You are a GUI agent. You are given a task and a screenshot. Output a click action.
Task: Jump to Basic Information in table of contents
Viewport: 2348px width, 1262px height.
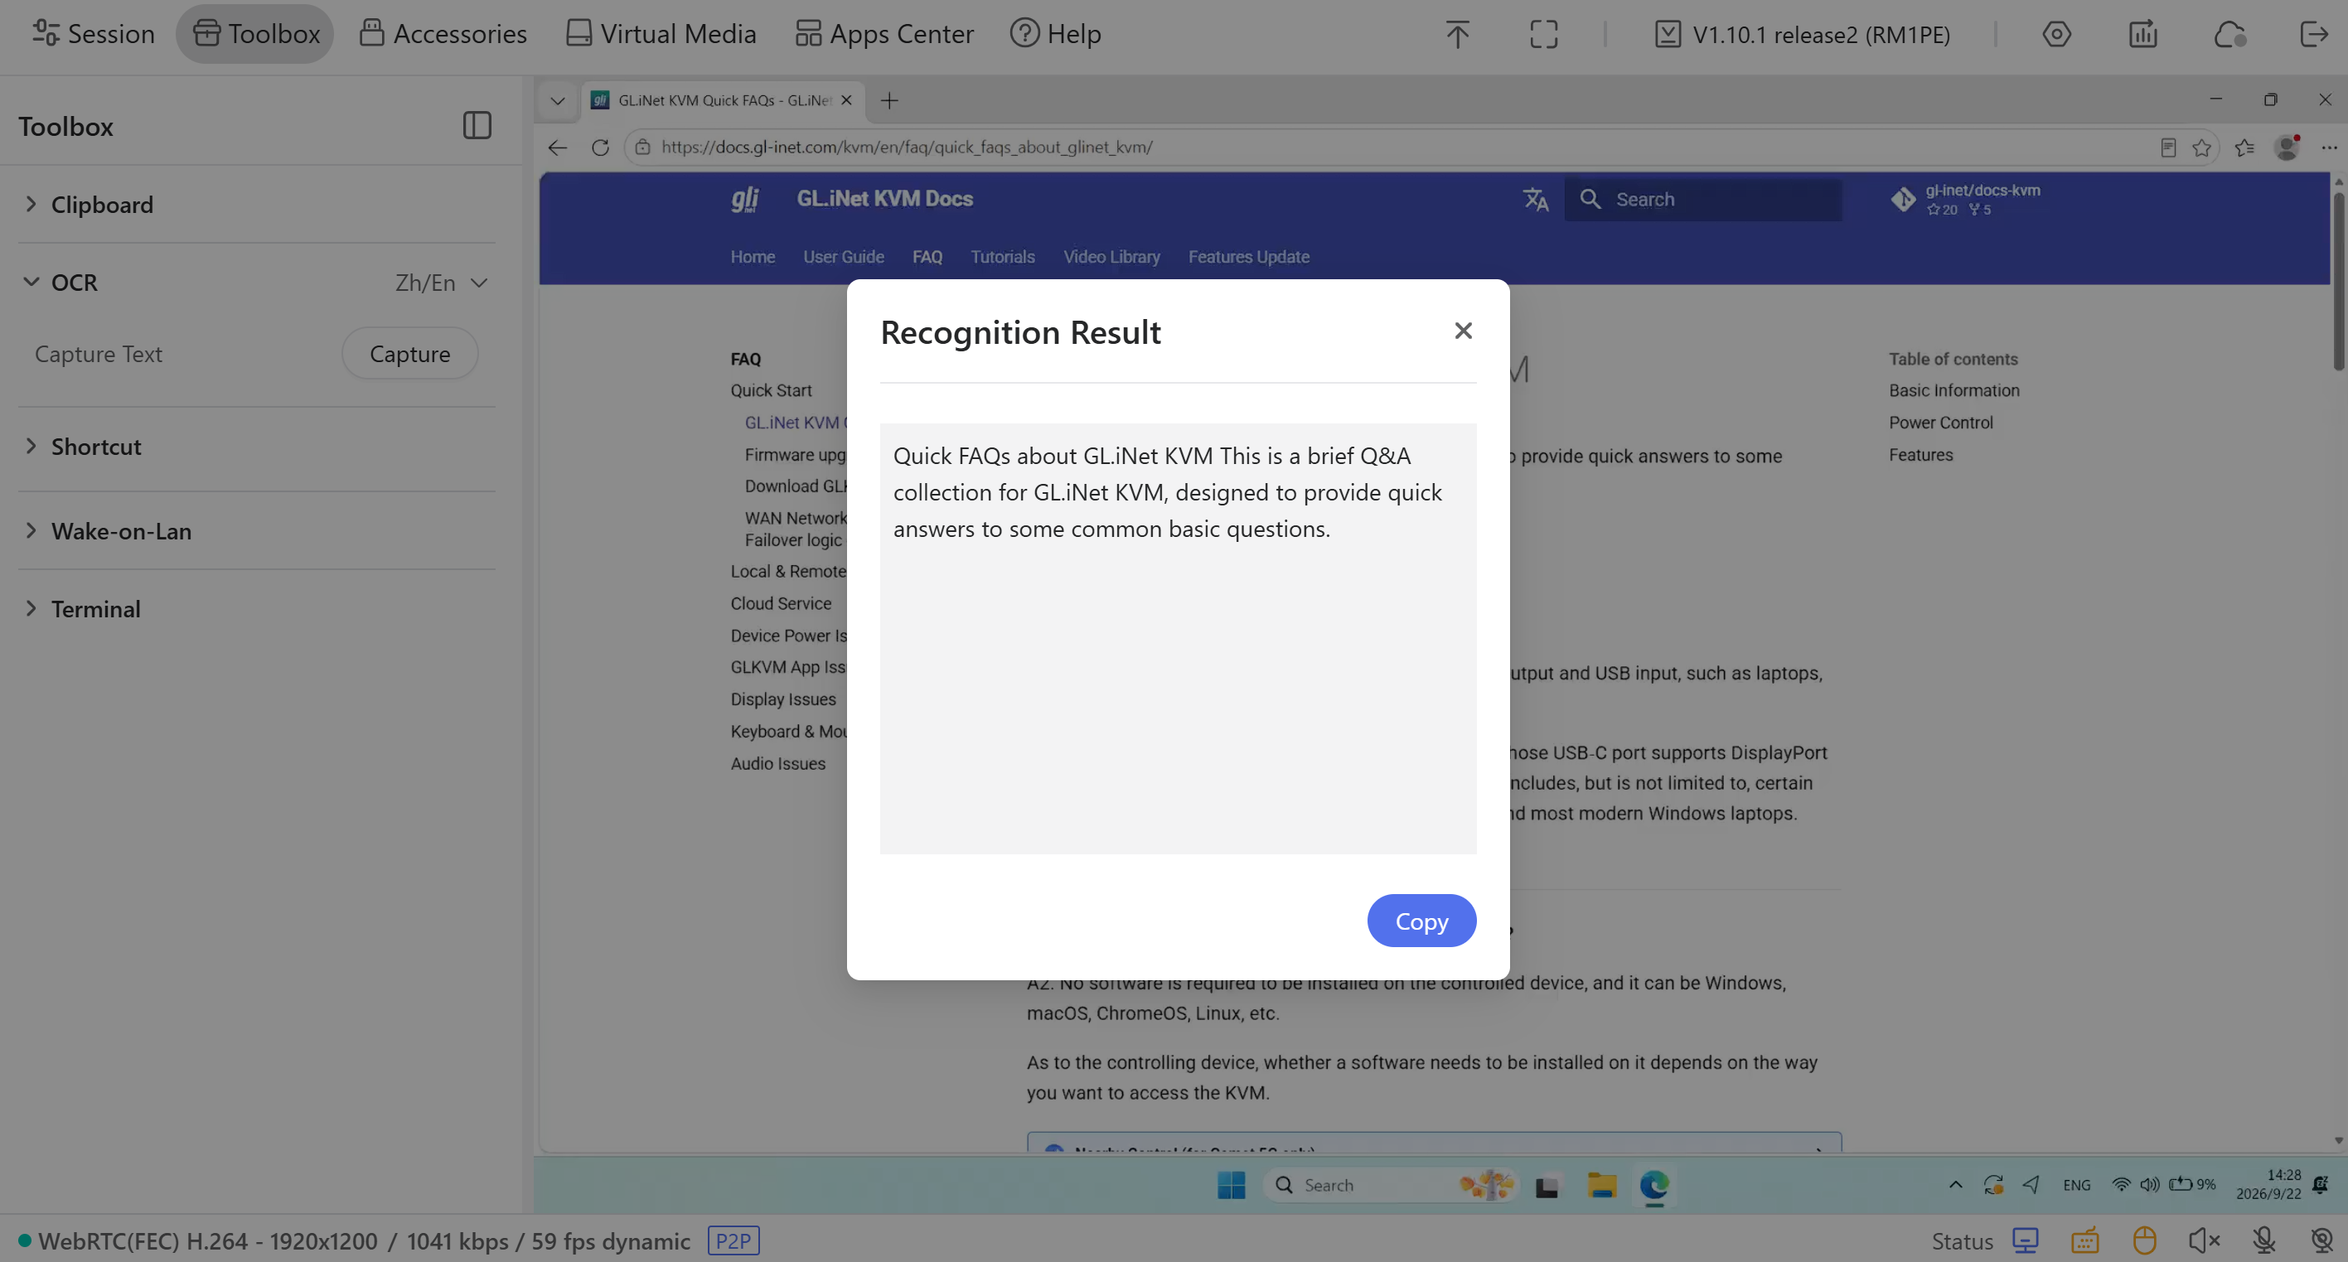(x=1954, y=390)
